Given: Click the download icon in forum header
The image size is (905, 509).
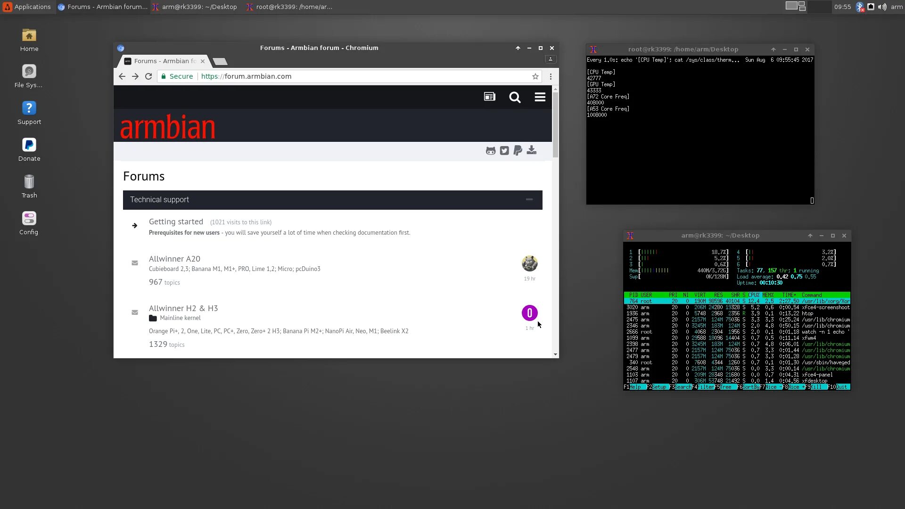Looking at the screenshot, I should click(531, 150).
